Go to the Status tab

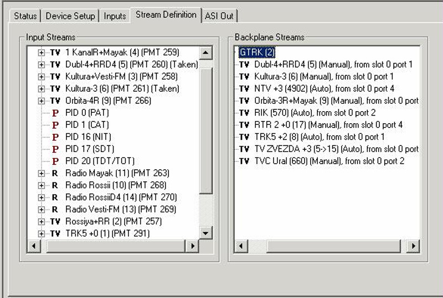click(25, 16)
